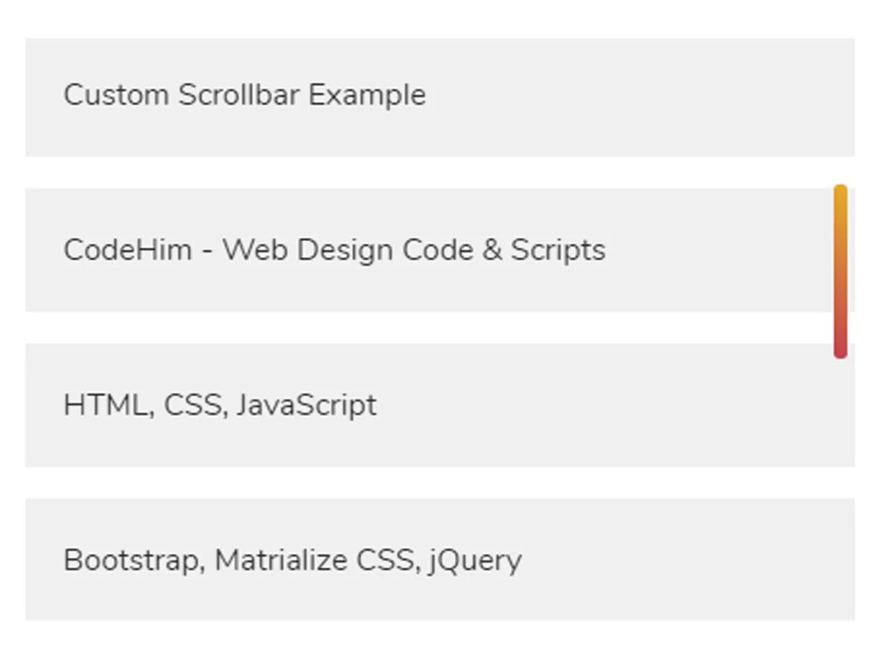Click the word CodeHim
Image resolution: width=892 pixels, height=669 pixels.
coord(128,249)
